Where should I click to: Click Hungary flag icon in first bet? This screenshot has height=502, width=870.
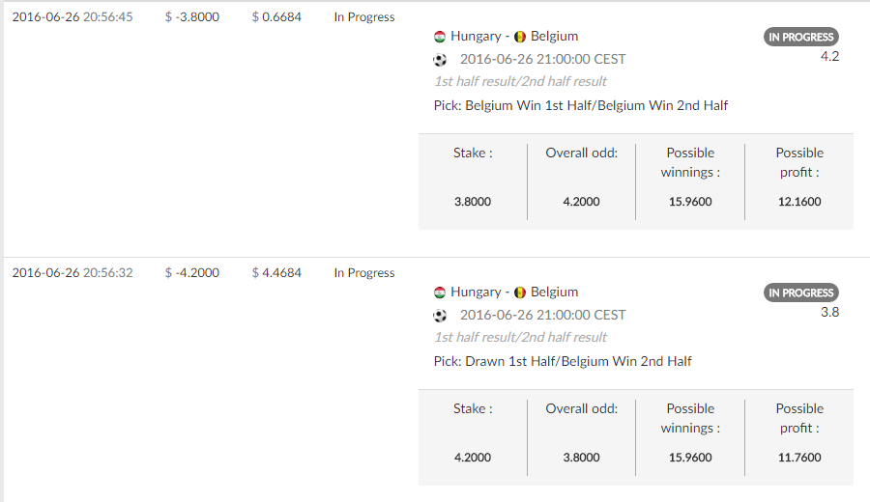pos(440,37)
